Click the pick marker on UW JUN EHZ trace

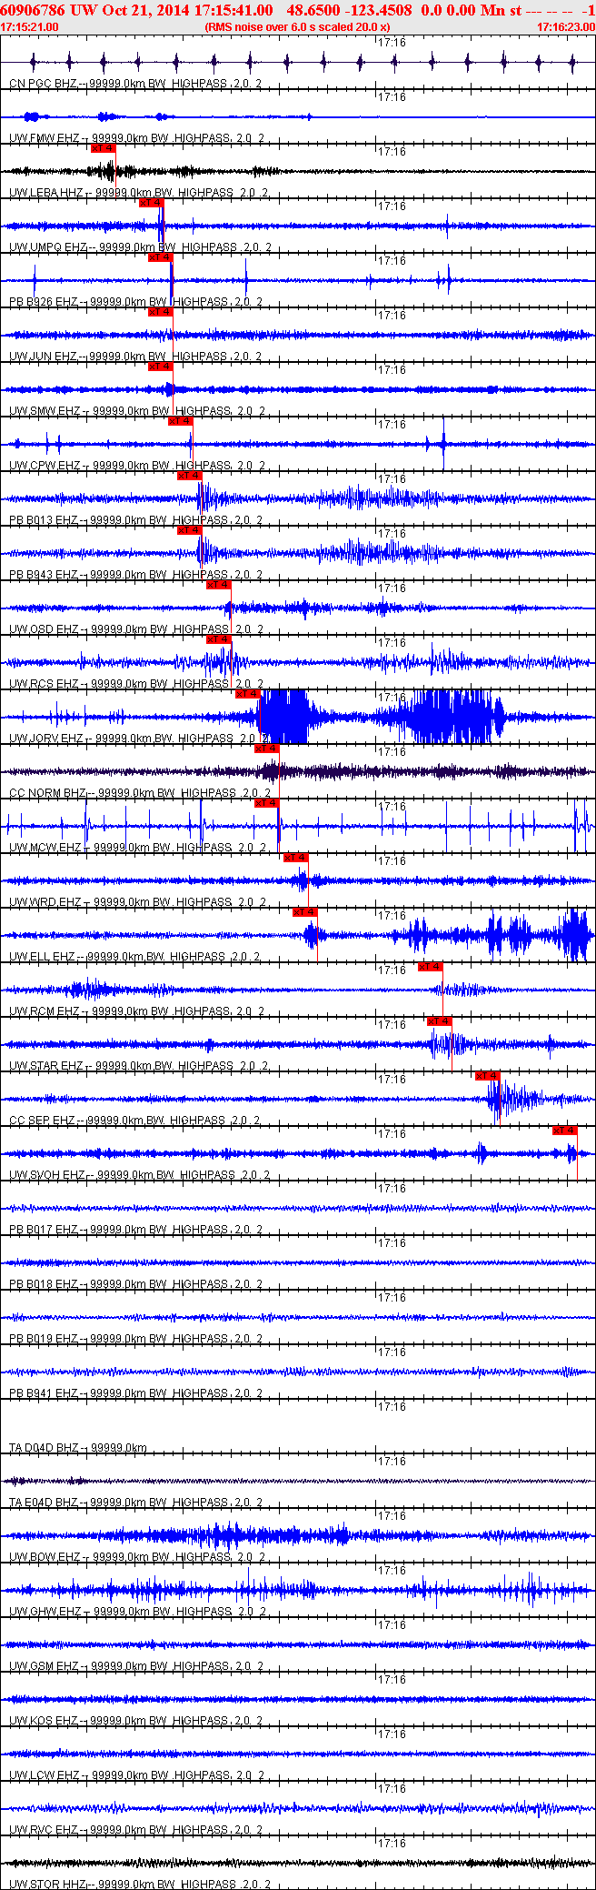(160, 312)
